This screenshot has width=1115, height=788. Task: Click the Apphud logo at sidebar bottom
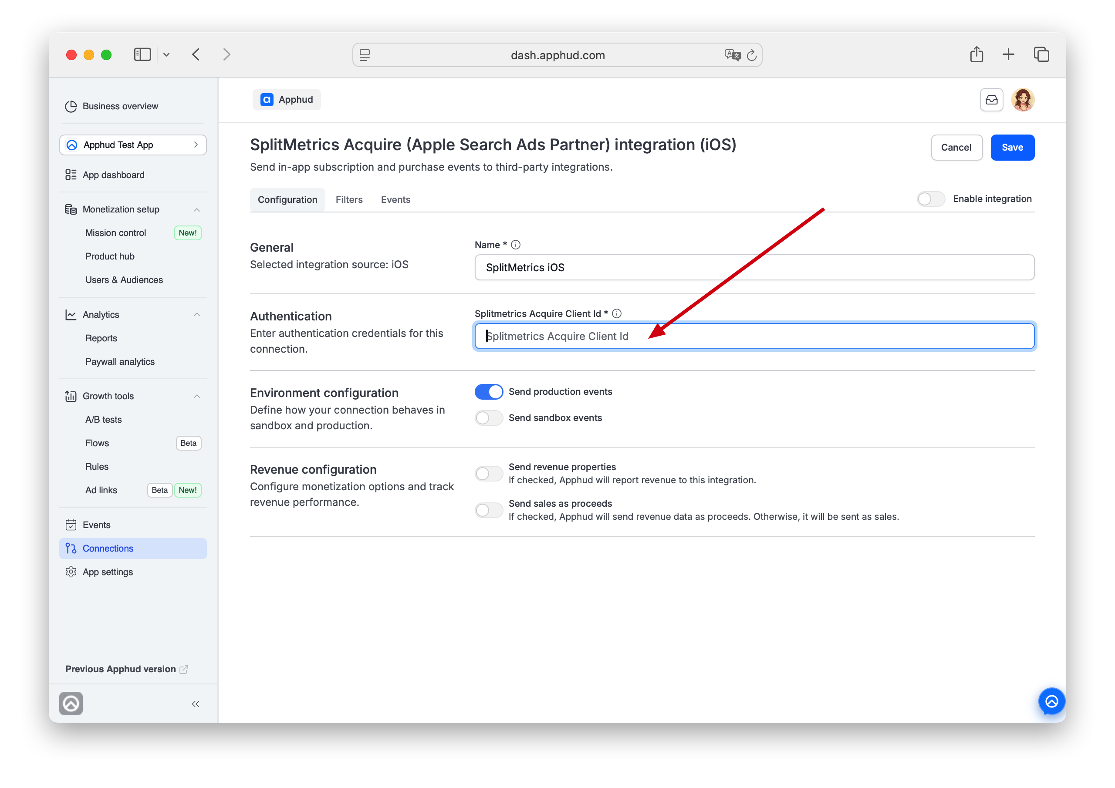(71, 704)
